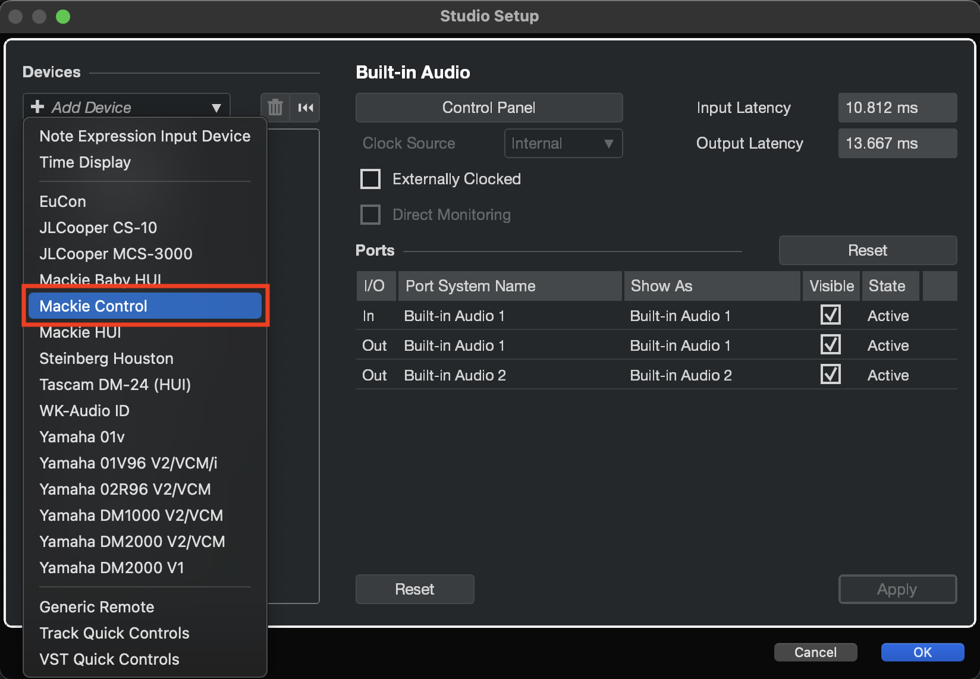Click the Port System Name column header
The width and height of the screenshot is (980, 679).
point(510,286)
